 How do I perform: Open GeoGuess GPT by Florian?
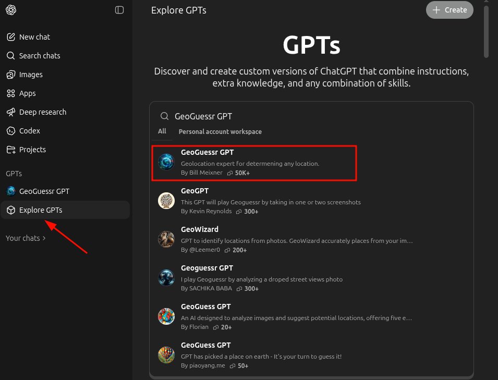[311, 317]
